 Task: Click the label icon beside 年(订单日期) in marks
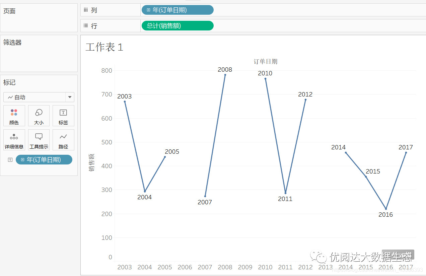pyautogui.click(x=10, y=160)
